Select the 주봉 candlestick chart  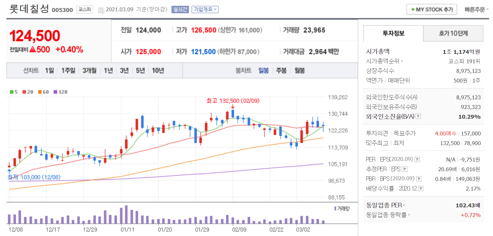point(281,71)
